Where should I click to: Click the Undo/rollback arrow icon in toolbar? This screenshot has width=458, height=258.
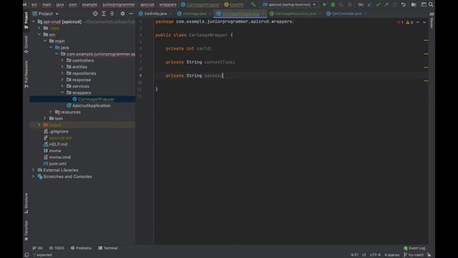pos(404,5)
